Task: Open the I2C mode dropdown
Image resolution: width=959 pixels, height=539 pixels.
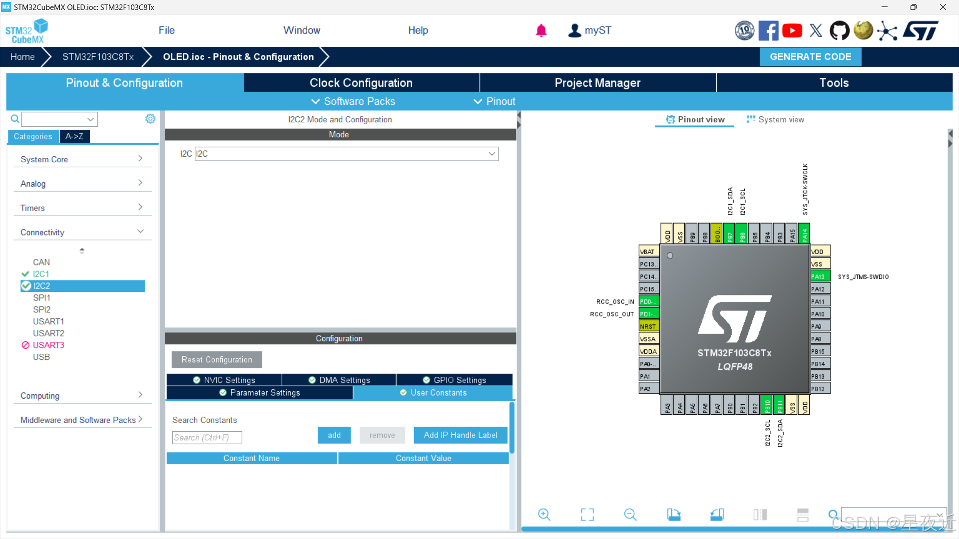Action: (346, 154)
